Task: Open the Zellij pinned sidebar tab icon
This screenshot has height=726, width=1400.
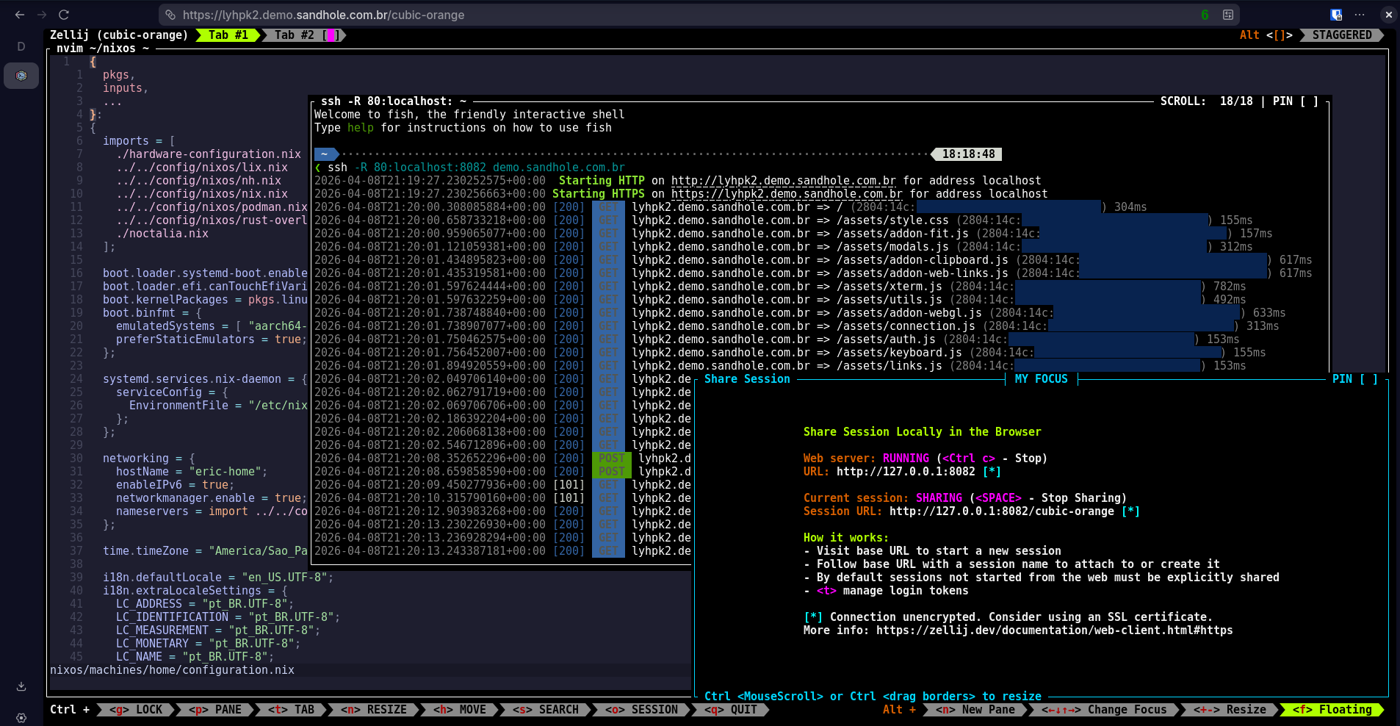Action: pos(21,76)
